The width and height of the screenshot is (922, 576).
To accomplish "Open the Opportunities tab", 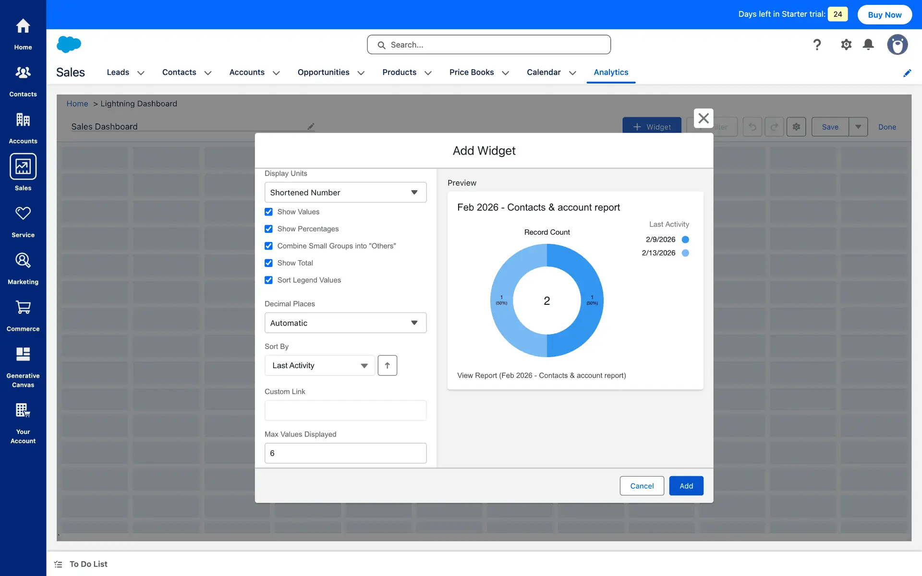I will pyautogui.click(x=323, y=72).
